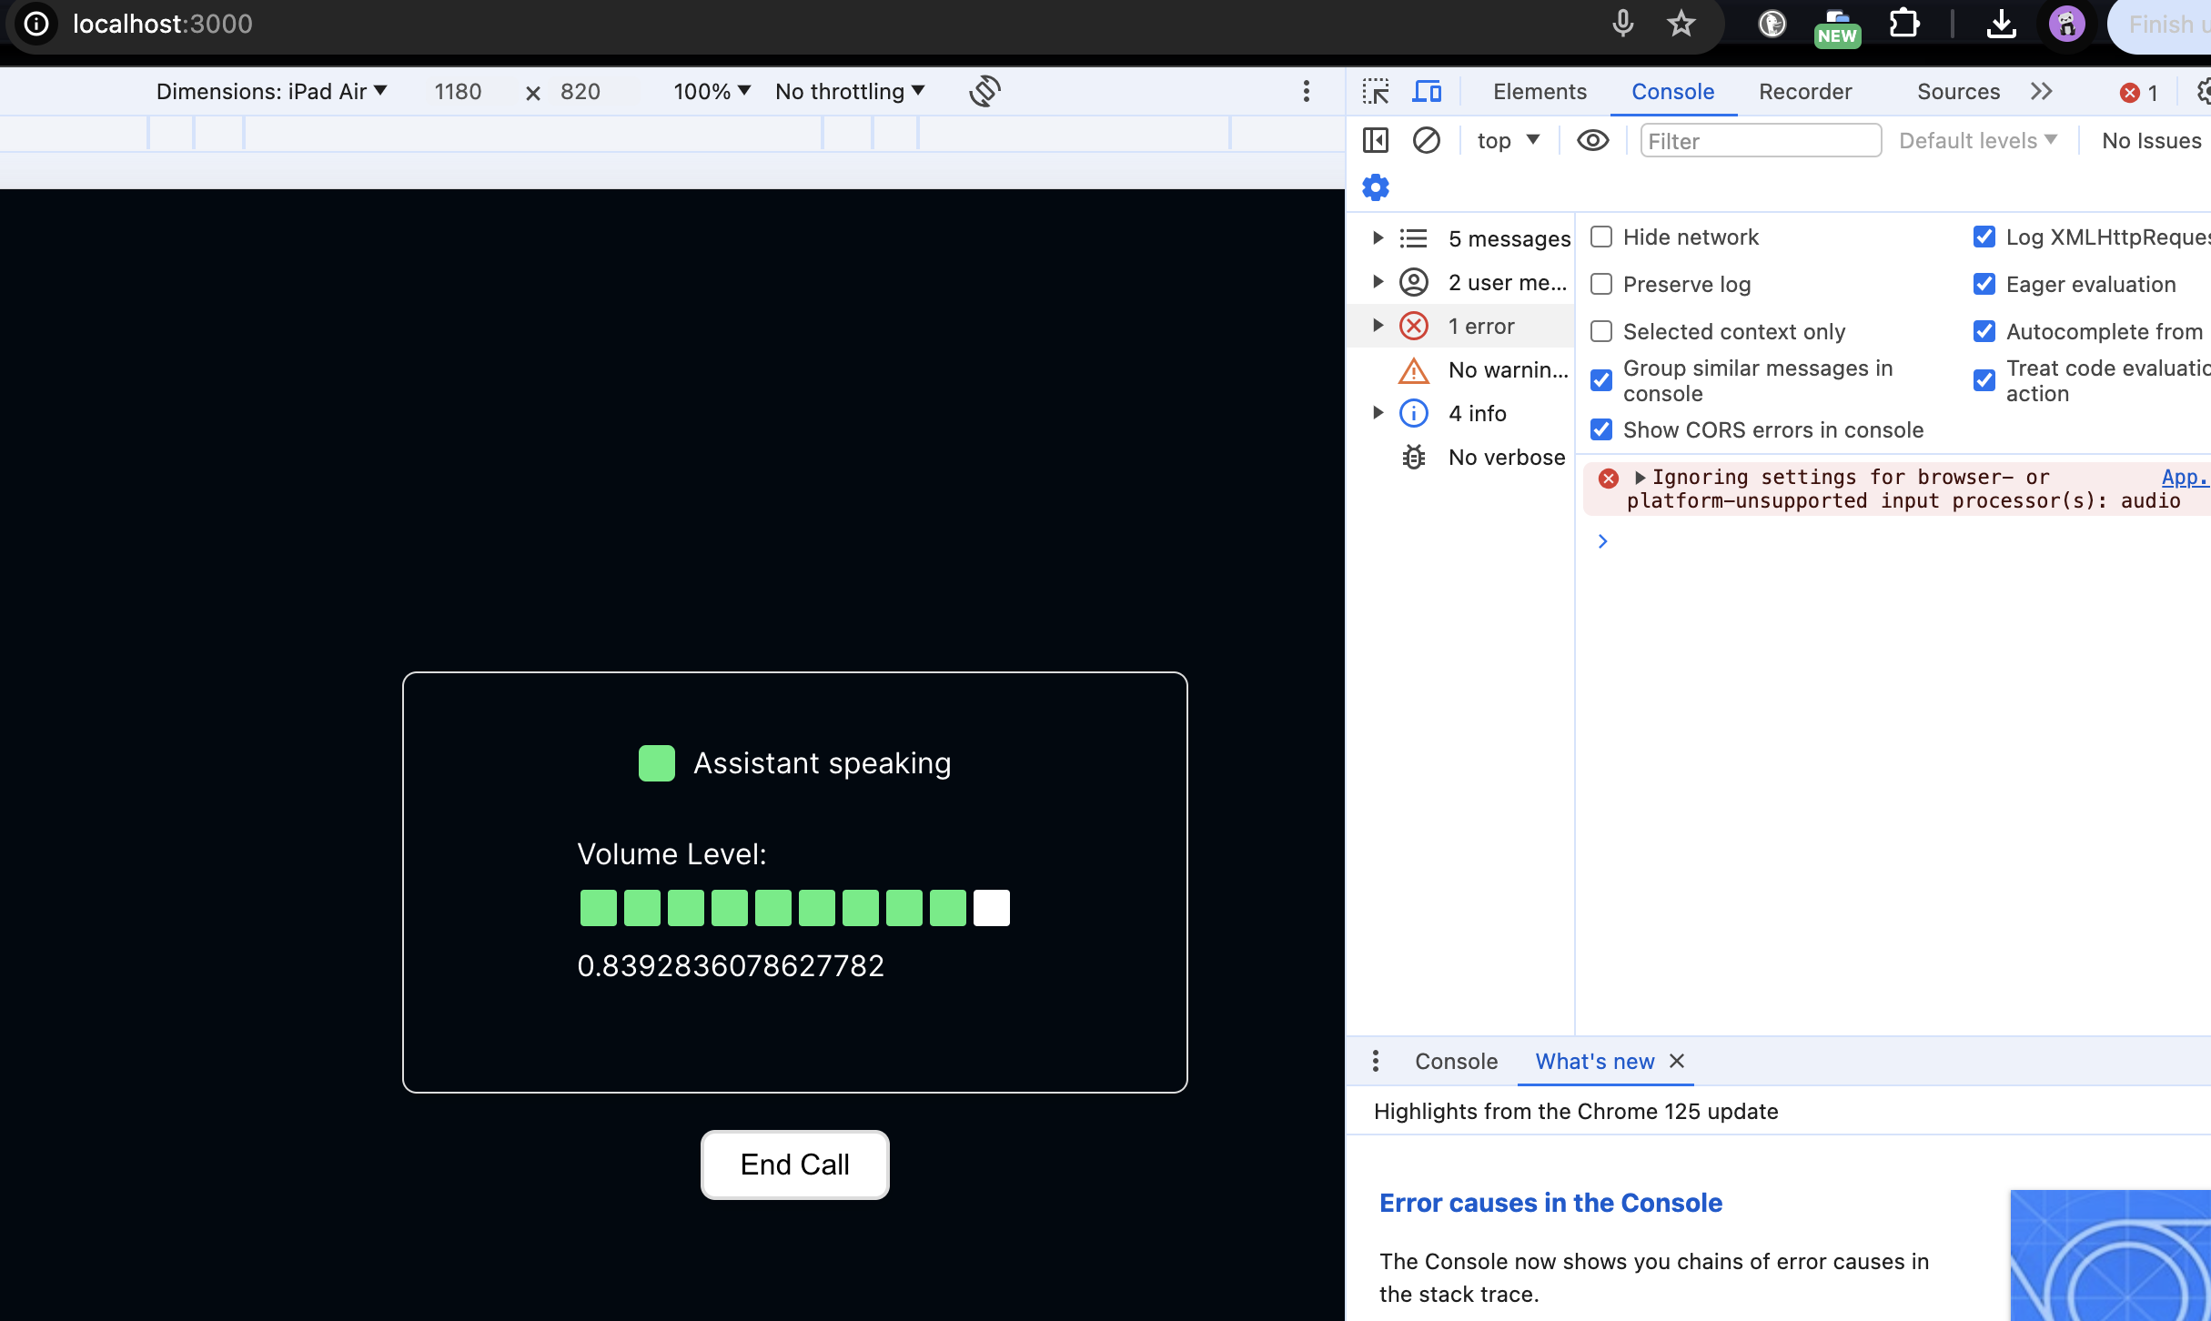Click the live expression eye icon
Viewport: 2211px width, 1321px height.
[x=1592, y=141]
